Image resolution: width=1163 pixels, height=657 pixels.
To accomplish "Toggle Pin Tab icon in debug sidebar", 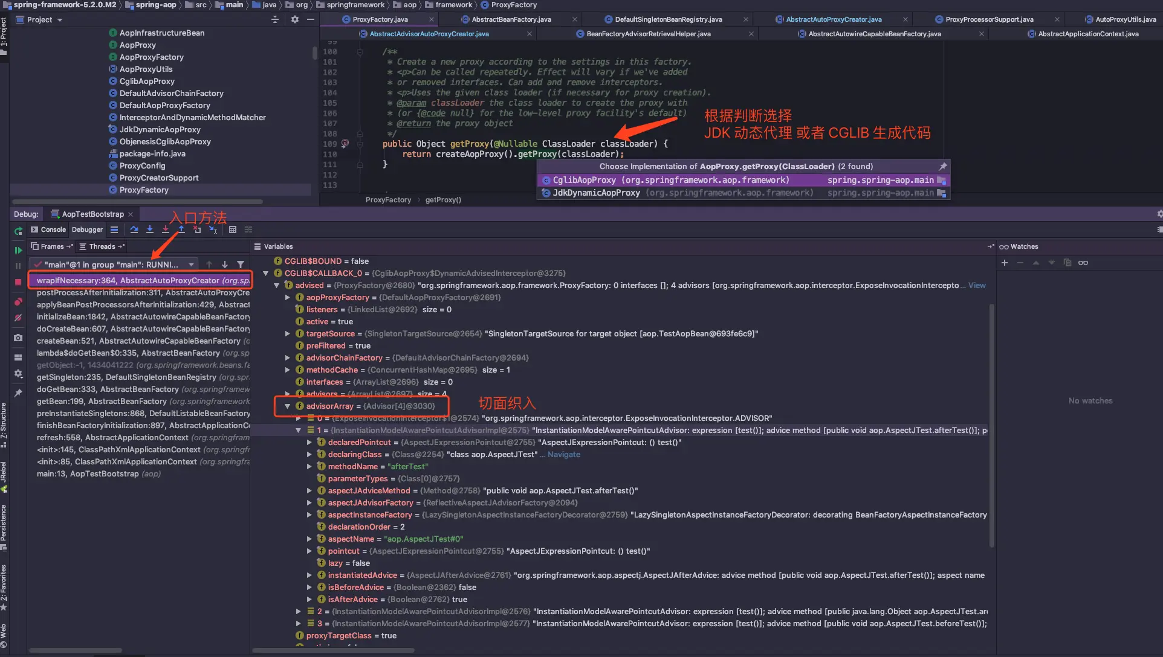I will click(x=18, y=393).
